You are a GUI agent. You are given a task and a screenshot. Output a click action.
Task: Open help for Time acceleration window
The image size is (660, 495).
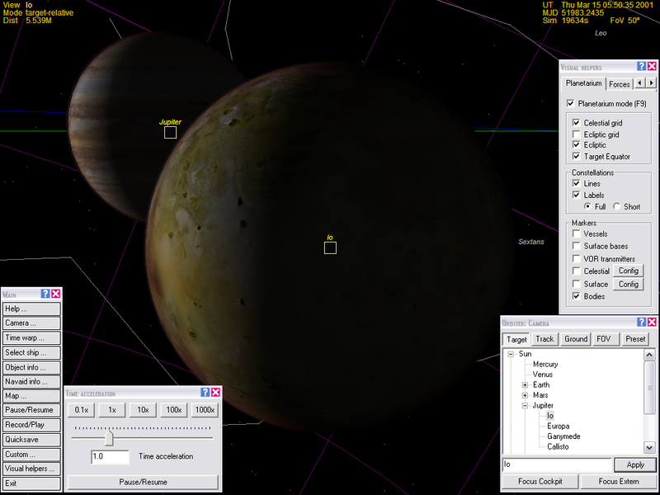(205, 393)
